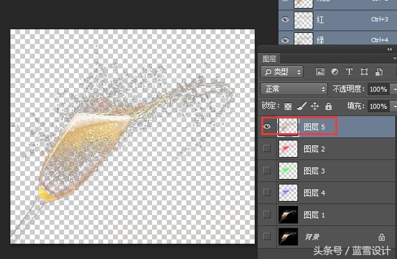Select the 绿 channel row
Image resolution: width=397 pixels, height=259 pixels.
point(342,39)
